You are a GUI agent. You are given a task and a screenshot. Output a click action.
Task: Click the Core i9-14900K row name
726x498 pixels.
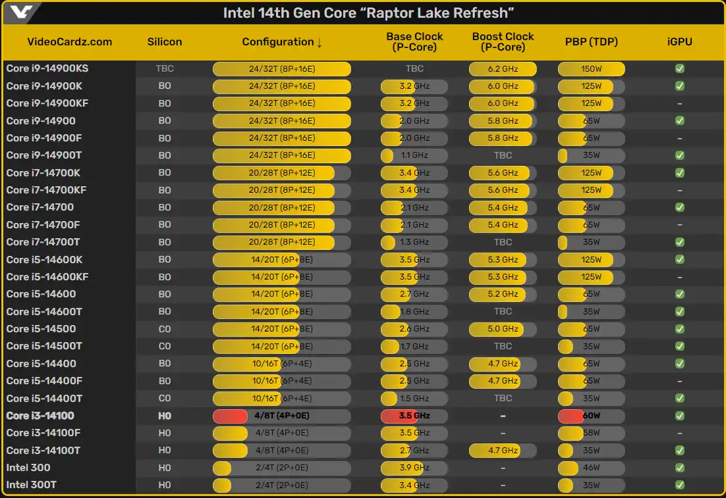click(44, 86)
